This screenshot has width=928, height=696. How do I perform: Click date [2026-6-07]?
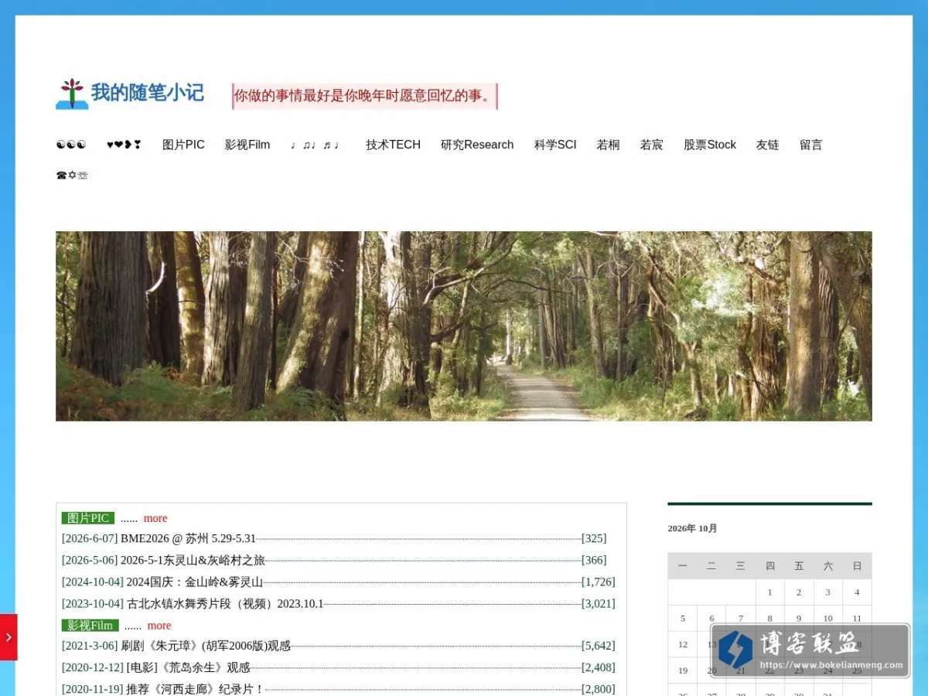pyautogui.click(x=90, y=538)
